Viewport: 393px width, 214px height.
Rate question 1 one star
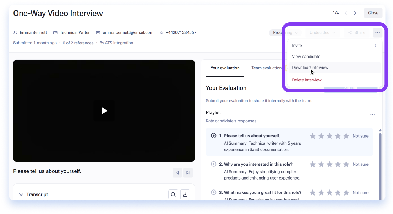click(312, 136)
